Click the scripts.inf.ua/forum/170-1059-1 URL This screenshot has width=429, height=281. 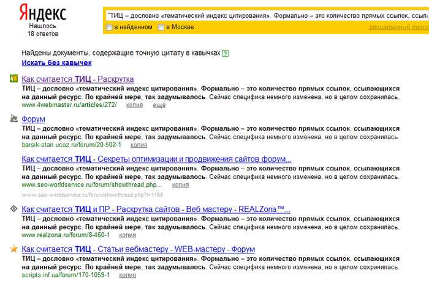pos(66,275)
